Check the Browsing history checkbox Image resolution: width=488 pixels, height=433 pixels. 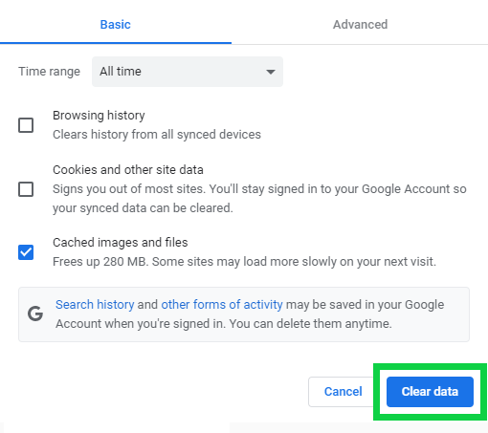pyautogui.click(x=26, y=125)
